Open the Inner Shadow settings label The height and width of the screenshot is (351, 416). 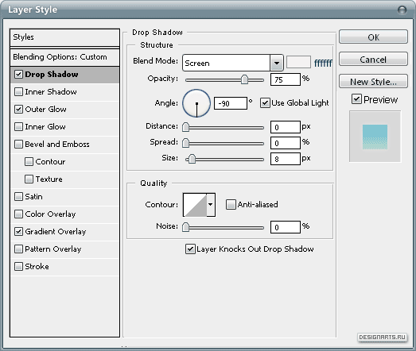tap(51, 91)
